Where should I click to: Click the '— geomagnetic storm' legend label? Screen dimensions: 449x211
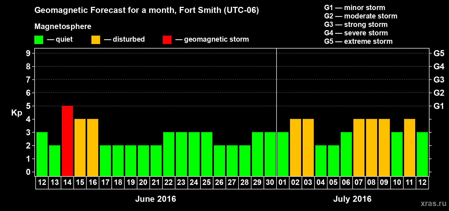(212, 39)
